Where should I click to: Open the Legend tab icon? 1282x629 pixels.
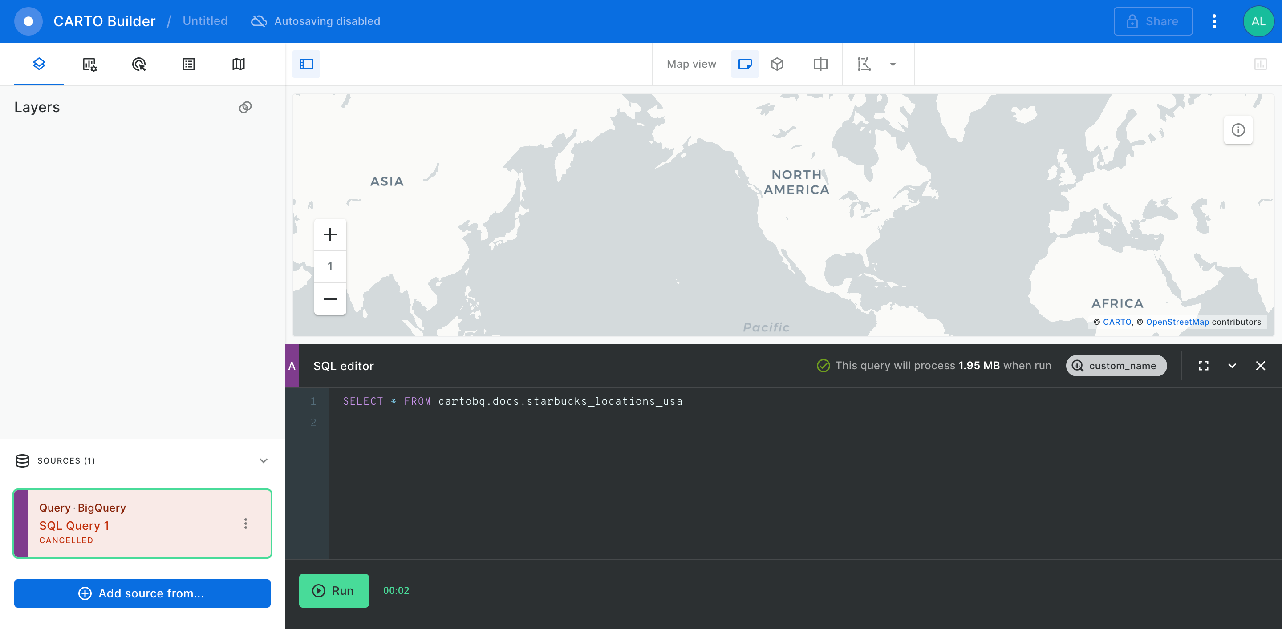tap(189, 64)
